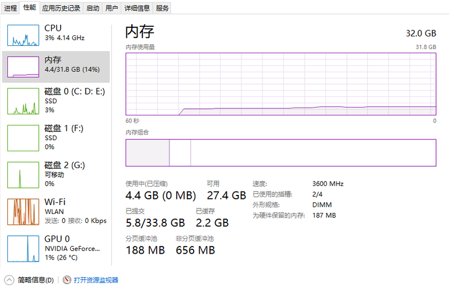Open 磁盘 1 (F:) graph thumbnail
The height and width of the screenshot is (293, 449).
(23, 138)
